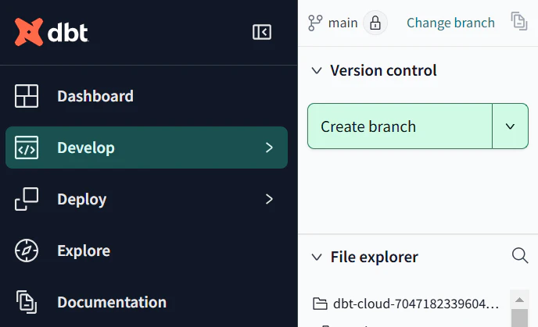Collapse the sidebar with the panel icon
This screenshot has height=327, width=538.
(262, 32)
